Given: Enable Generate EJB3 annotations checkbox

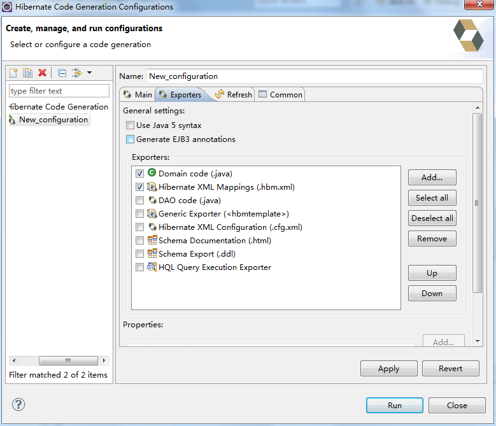Looking at the screenshot, I should point(130,139).
